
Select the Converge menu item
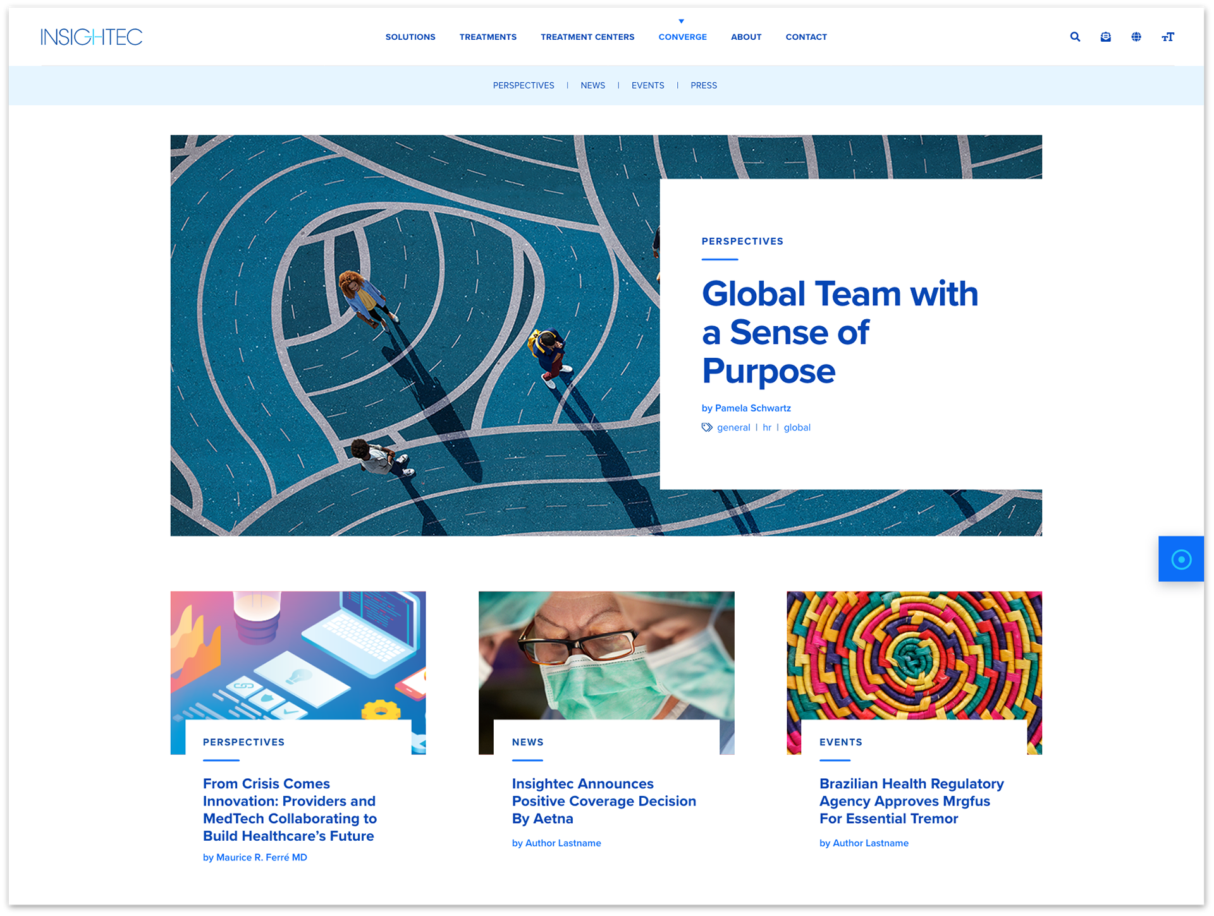(682, 37)
